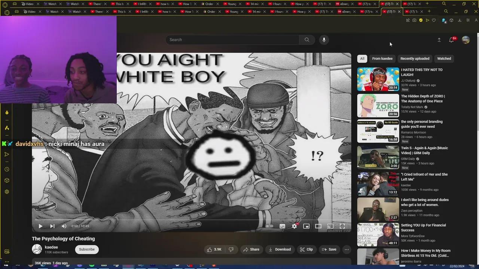Open the browser sidebar player triangle icon
Viewport: 479px width, 269px height.
7,154
